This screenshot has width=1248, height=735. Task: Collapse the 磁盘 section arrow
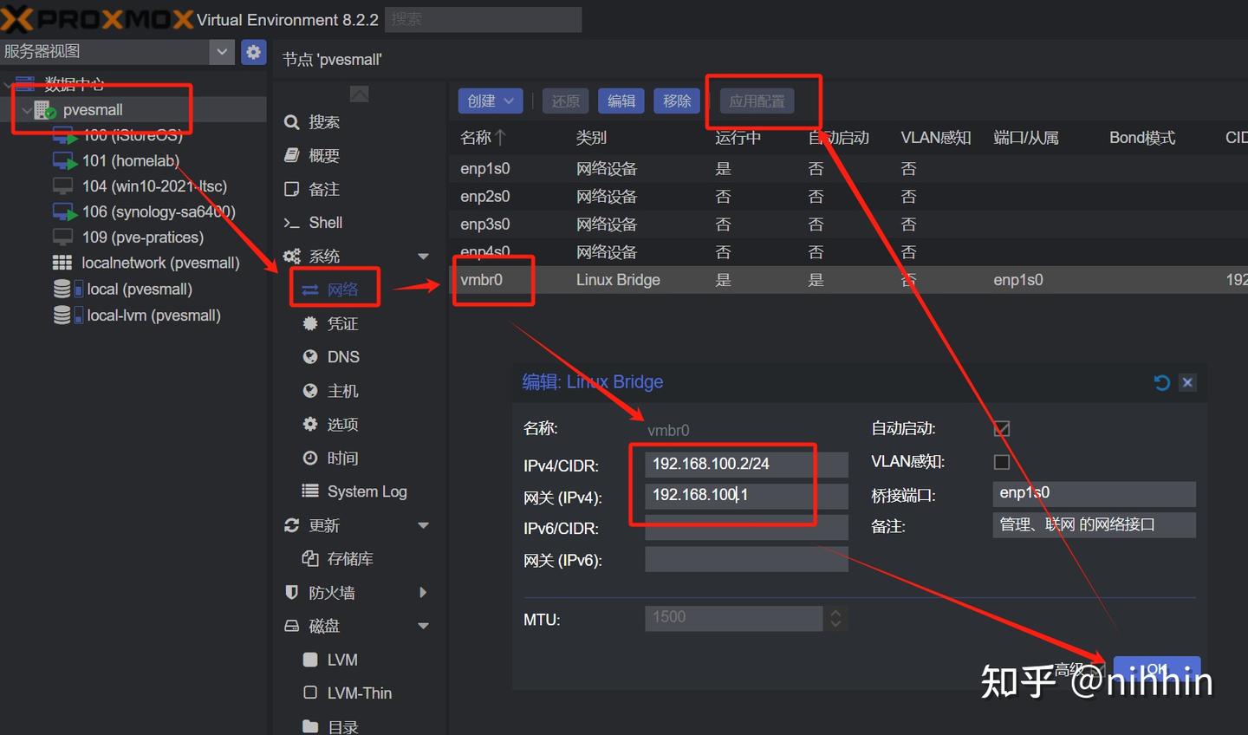click(x=423, y=626)
